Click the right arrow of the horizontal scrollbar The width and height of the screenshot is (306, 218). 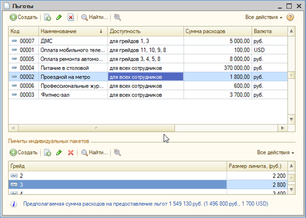(x=282, y=128)
